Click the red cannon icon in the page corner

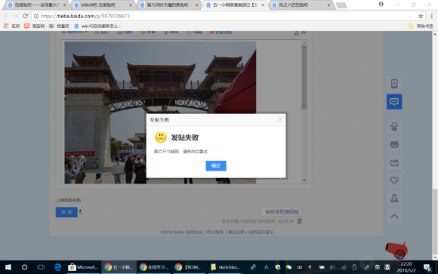pyautogui.click(x=396, y=251)
